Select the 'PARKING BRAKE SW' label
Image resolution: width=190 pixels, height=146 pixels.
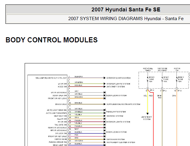coord(58,142)
